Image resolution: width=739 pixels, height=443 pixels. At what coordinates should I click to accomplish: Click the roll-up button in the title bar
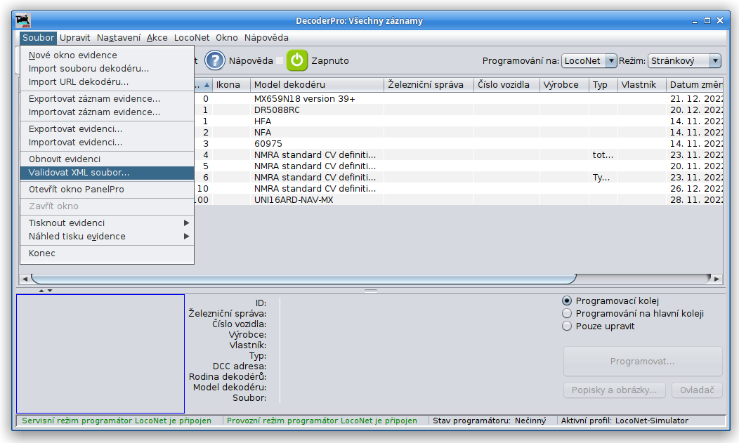tap(695, 21)
